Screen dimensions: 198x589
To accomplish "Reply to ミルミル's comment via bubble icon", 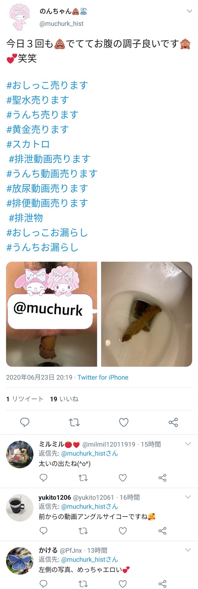I will [x=43, y=478].
